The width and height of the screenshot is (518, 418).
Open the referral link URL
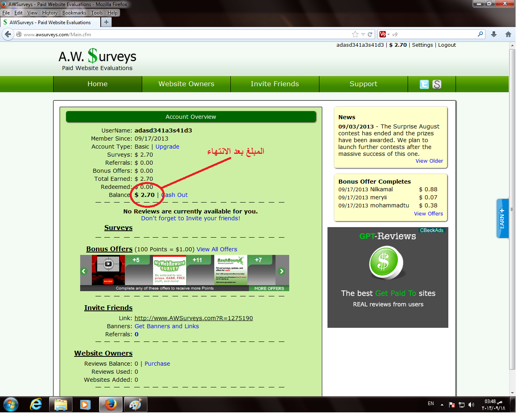[x=194, y=318]
